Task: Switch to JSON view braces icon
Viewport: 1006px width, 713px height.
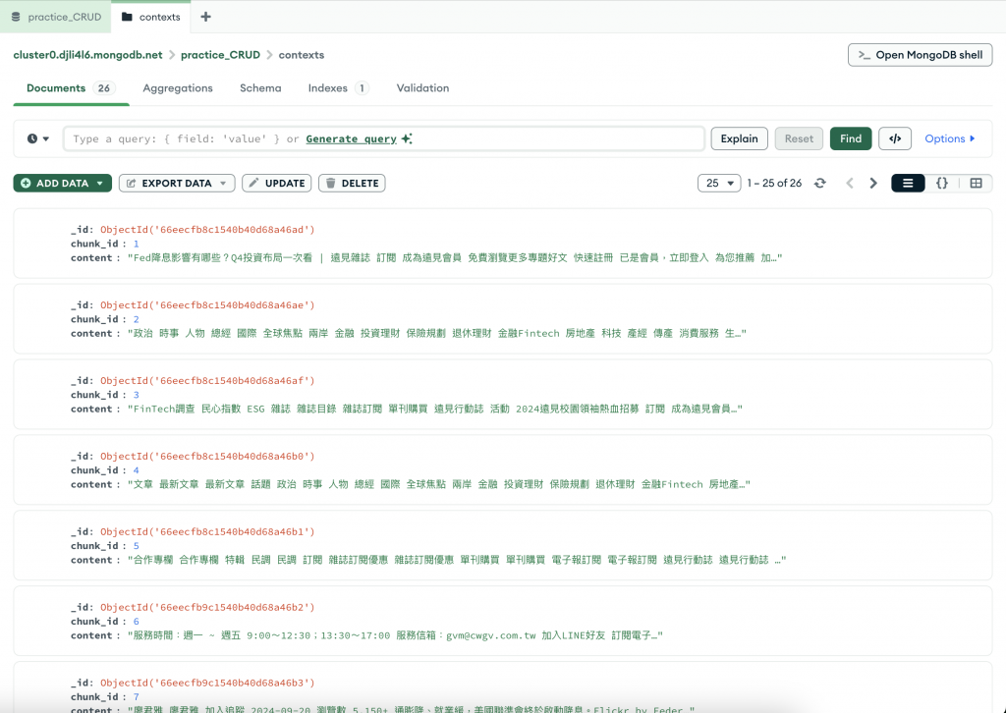Action: tap(942, 184)
